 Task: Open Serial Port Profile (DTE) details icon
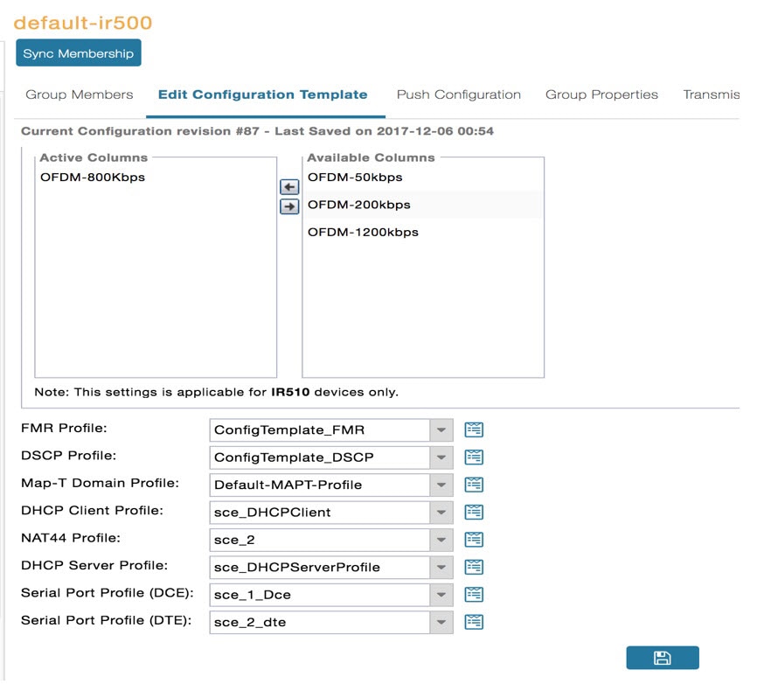474,622
